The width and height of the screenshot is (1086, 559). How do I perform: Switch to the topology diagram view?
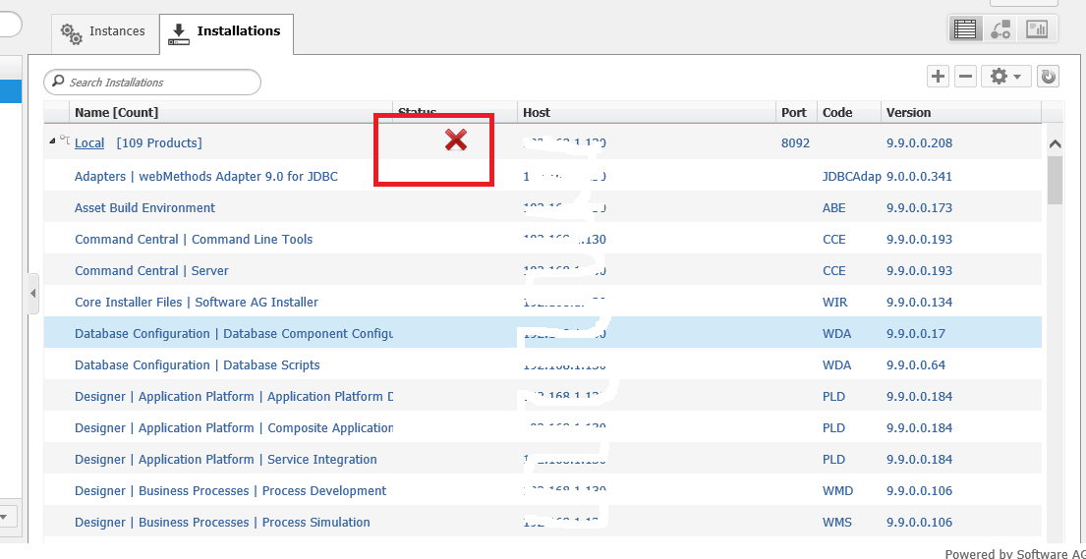(x=1000, y=29)
